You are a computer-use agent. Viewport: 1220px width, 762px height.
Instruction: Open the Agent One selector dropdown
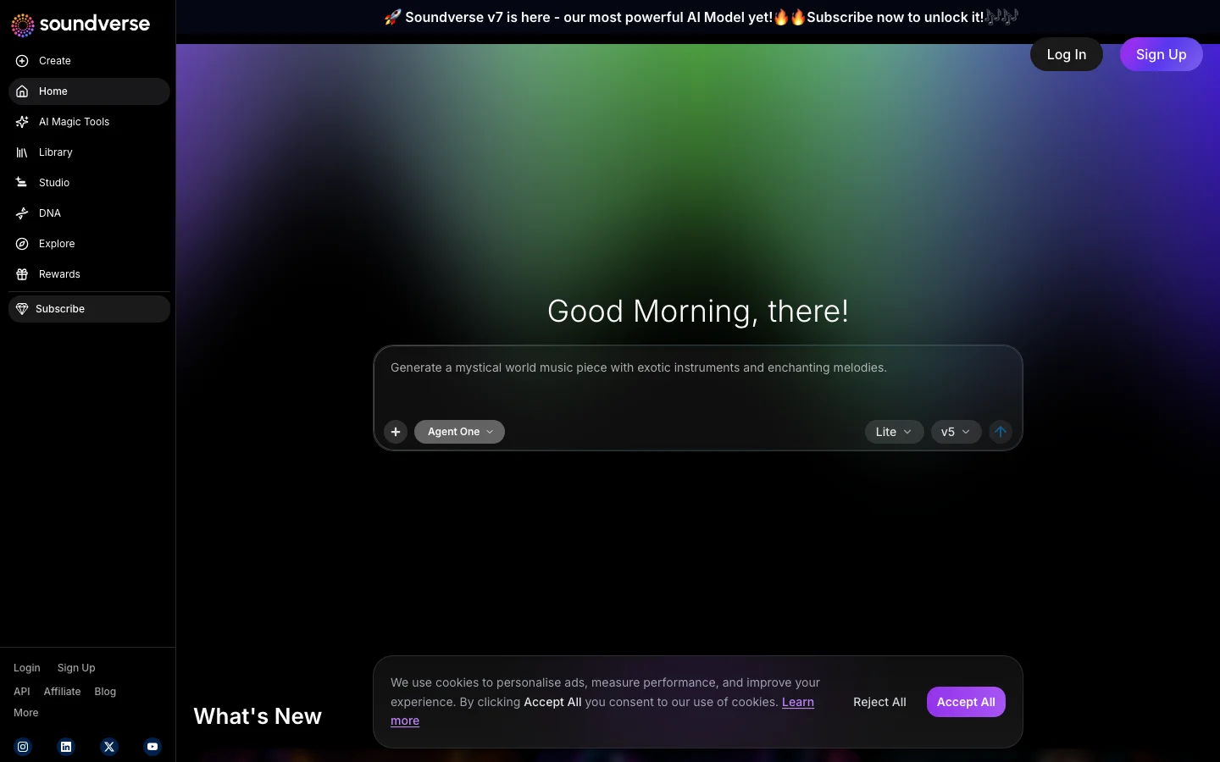click(x=459, y=432)
